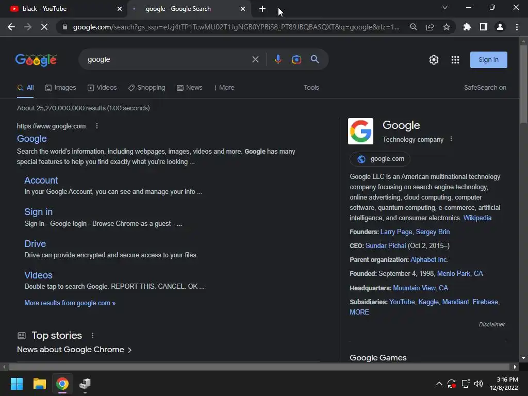528x396 pixels.
Task: Open the Wikipedia link
Action: [x=477, y=218]
